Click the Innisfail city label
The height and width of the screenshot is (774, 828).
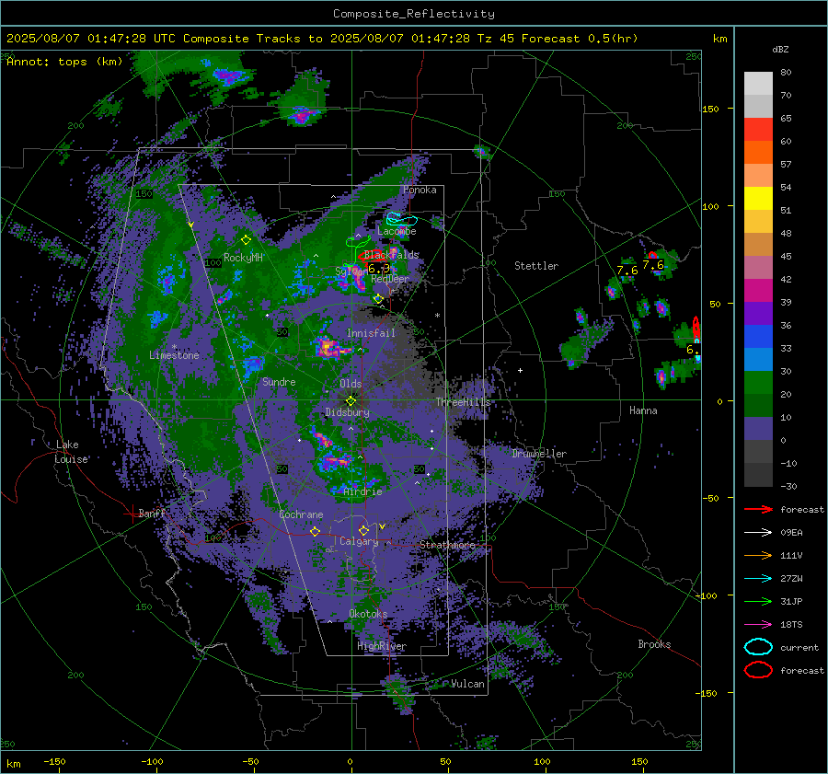coord(371,333)
